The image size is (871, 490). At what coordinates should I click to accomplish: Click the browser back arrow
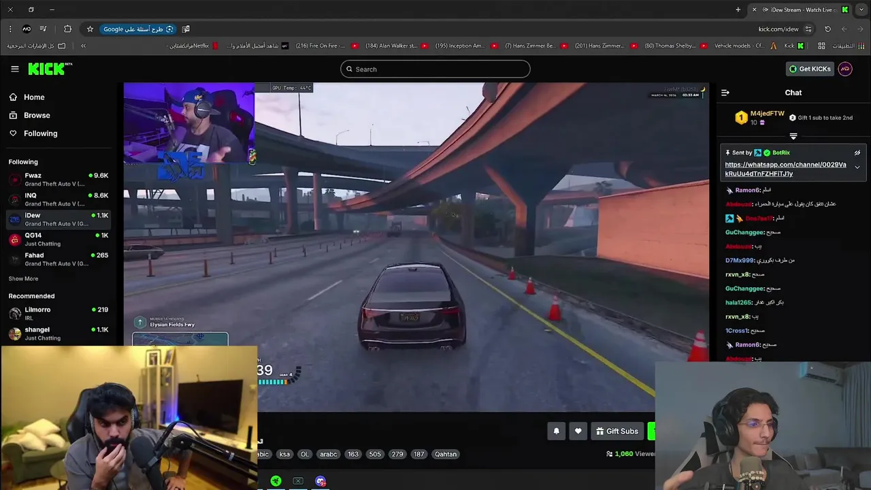click(x=860, y=29)
